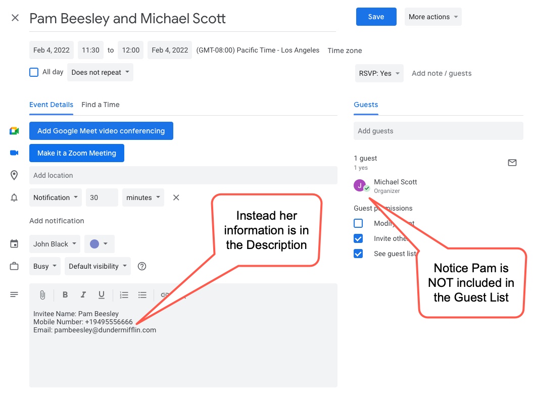Remove the 30 minute notification
Viewport: 533px width, 398px height.
(x=176, y=197)
